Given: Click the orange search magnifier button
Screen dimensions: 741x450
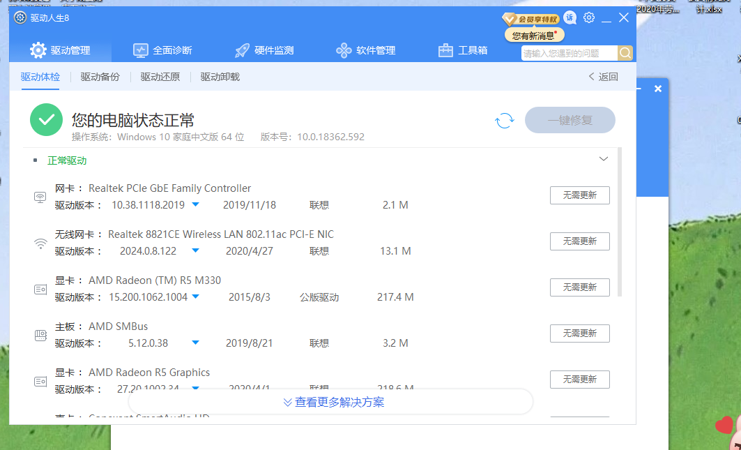Looking at the screenshot, I should click(x=625, y=53).
